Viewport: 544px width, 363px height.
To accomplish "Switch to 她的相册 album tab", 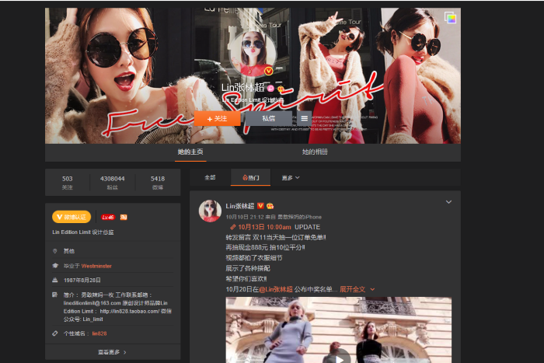I will click(x=315, y=152).
